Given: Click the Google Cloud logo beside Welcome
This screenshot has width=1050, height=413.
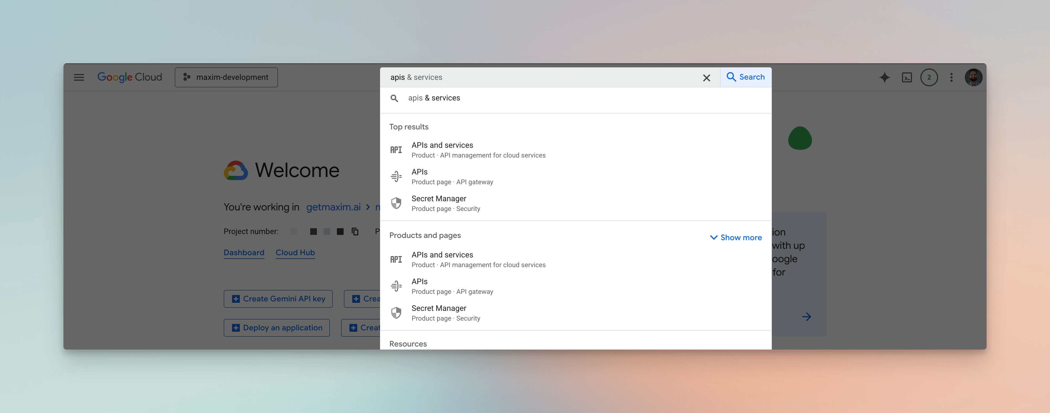Looking at the screenshot, I should tap(236, 170).
